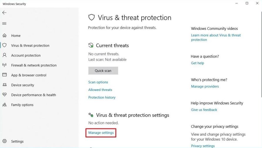Click the vertical scrollbar on right edge

coord(261,54)
